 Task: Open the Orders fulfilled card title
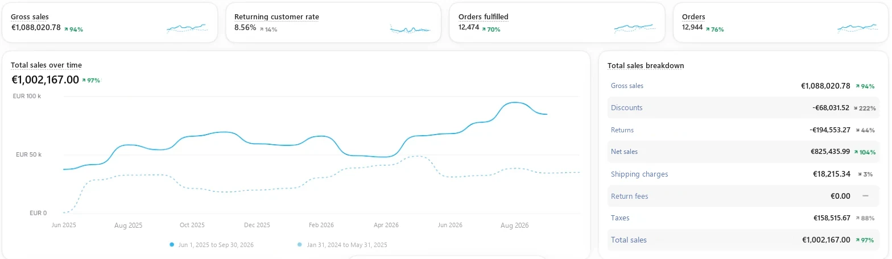484,17
